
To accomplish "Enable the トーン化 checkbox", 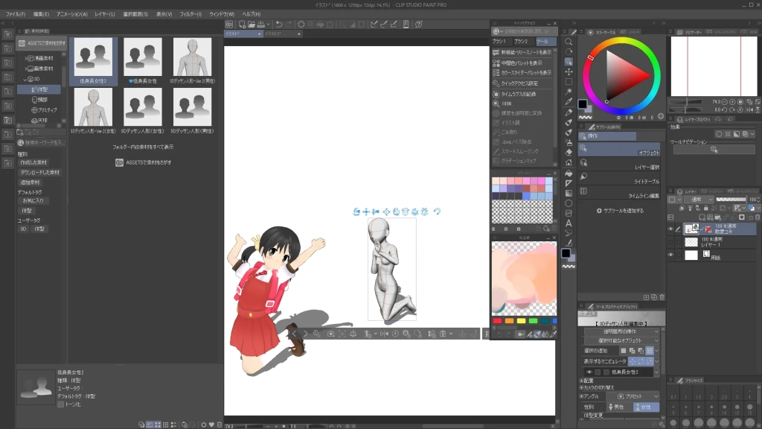I will click(x=61, y=404).
